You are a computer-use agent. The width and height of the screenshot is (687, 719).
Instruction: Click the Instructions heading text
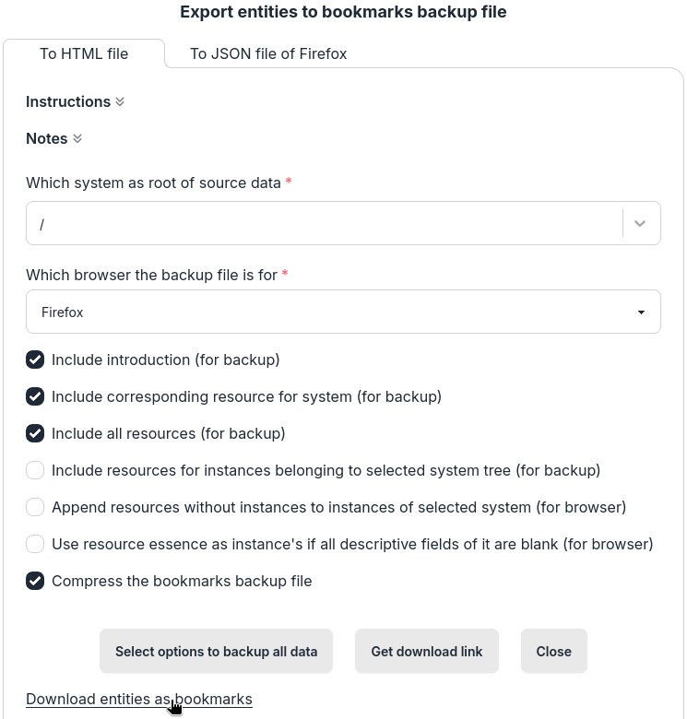(x=68, y=102)
